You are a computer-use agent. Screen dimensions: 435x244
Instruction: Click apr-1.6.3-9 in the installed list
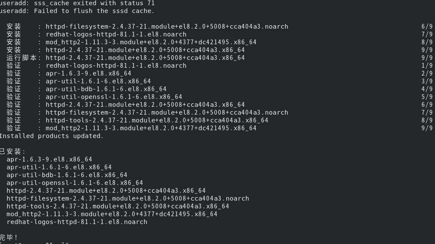point(49,159)
